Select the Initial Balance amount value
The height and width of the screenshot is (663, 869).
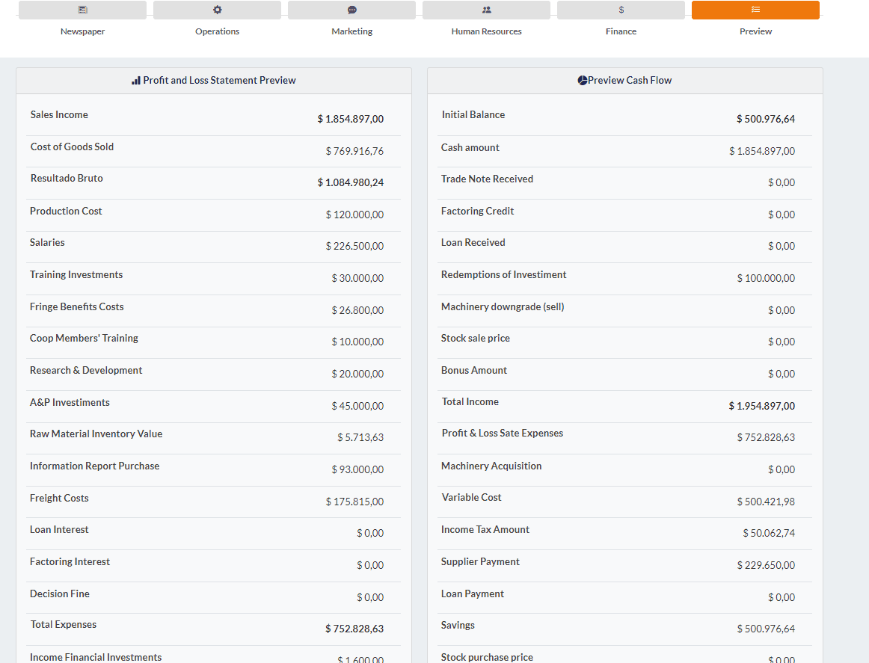(765, 119)
